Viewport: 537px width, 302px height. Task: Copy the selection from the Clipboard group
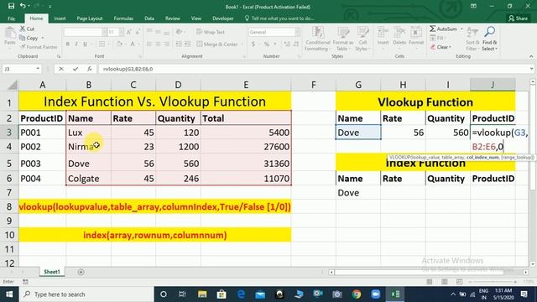click(29, 38)
